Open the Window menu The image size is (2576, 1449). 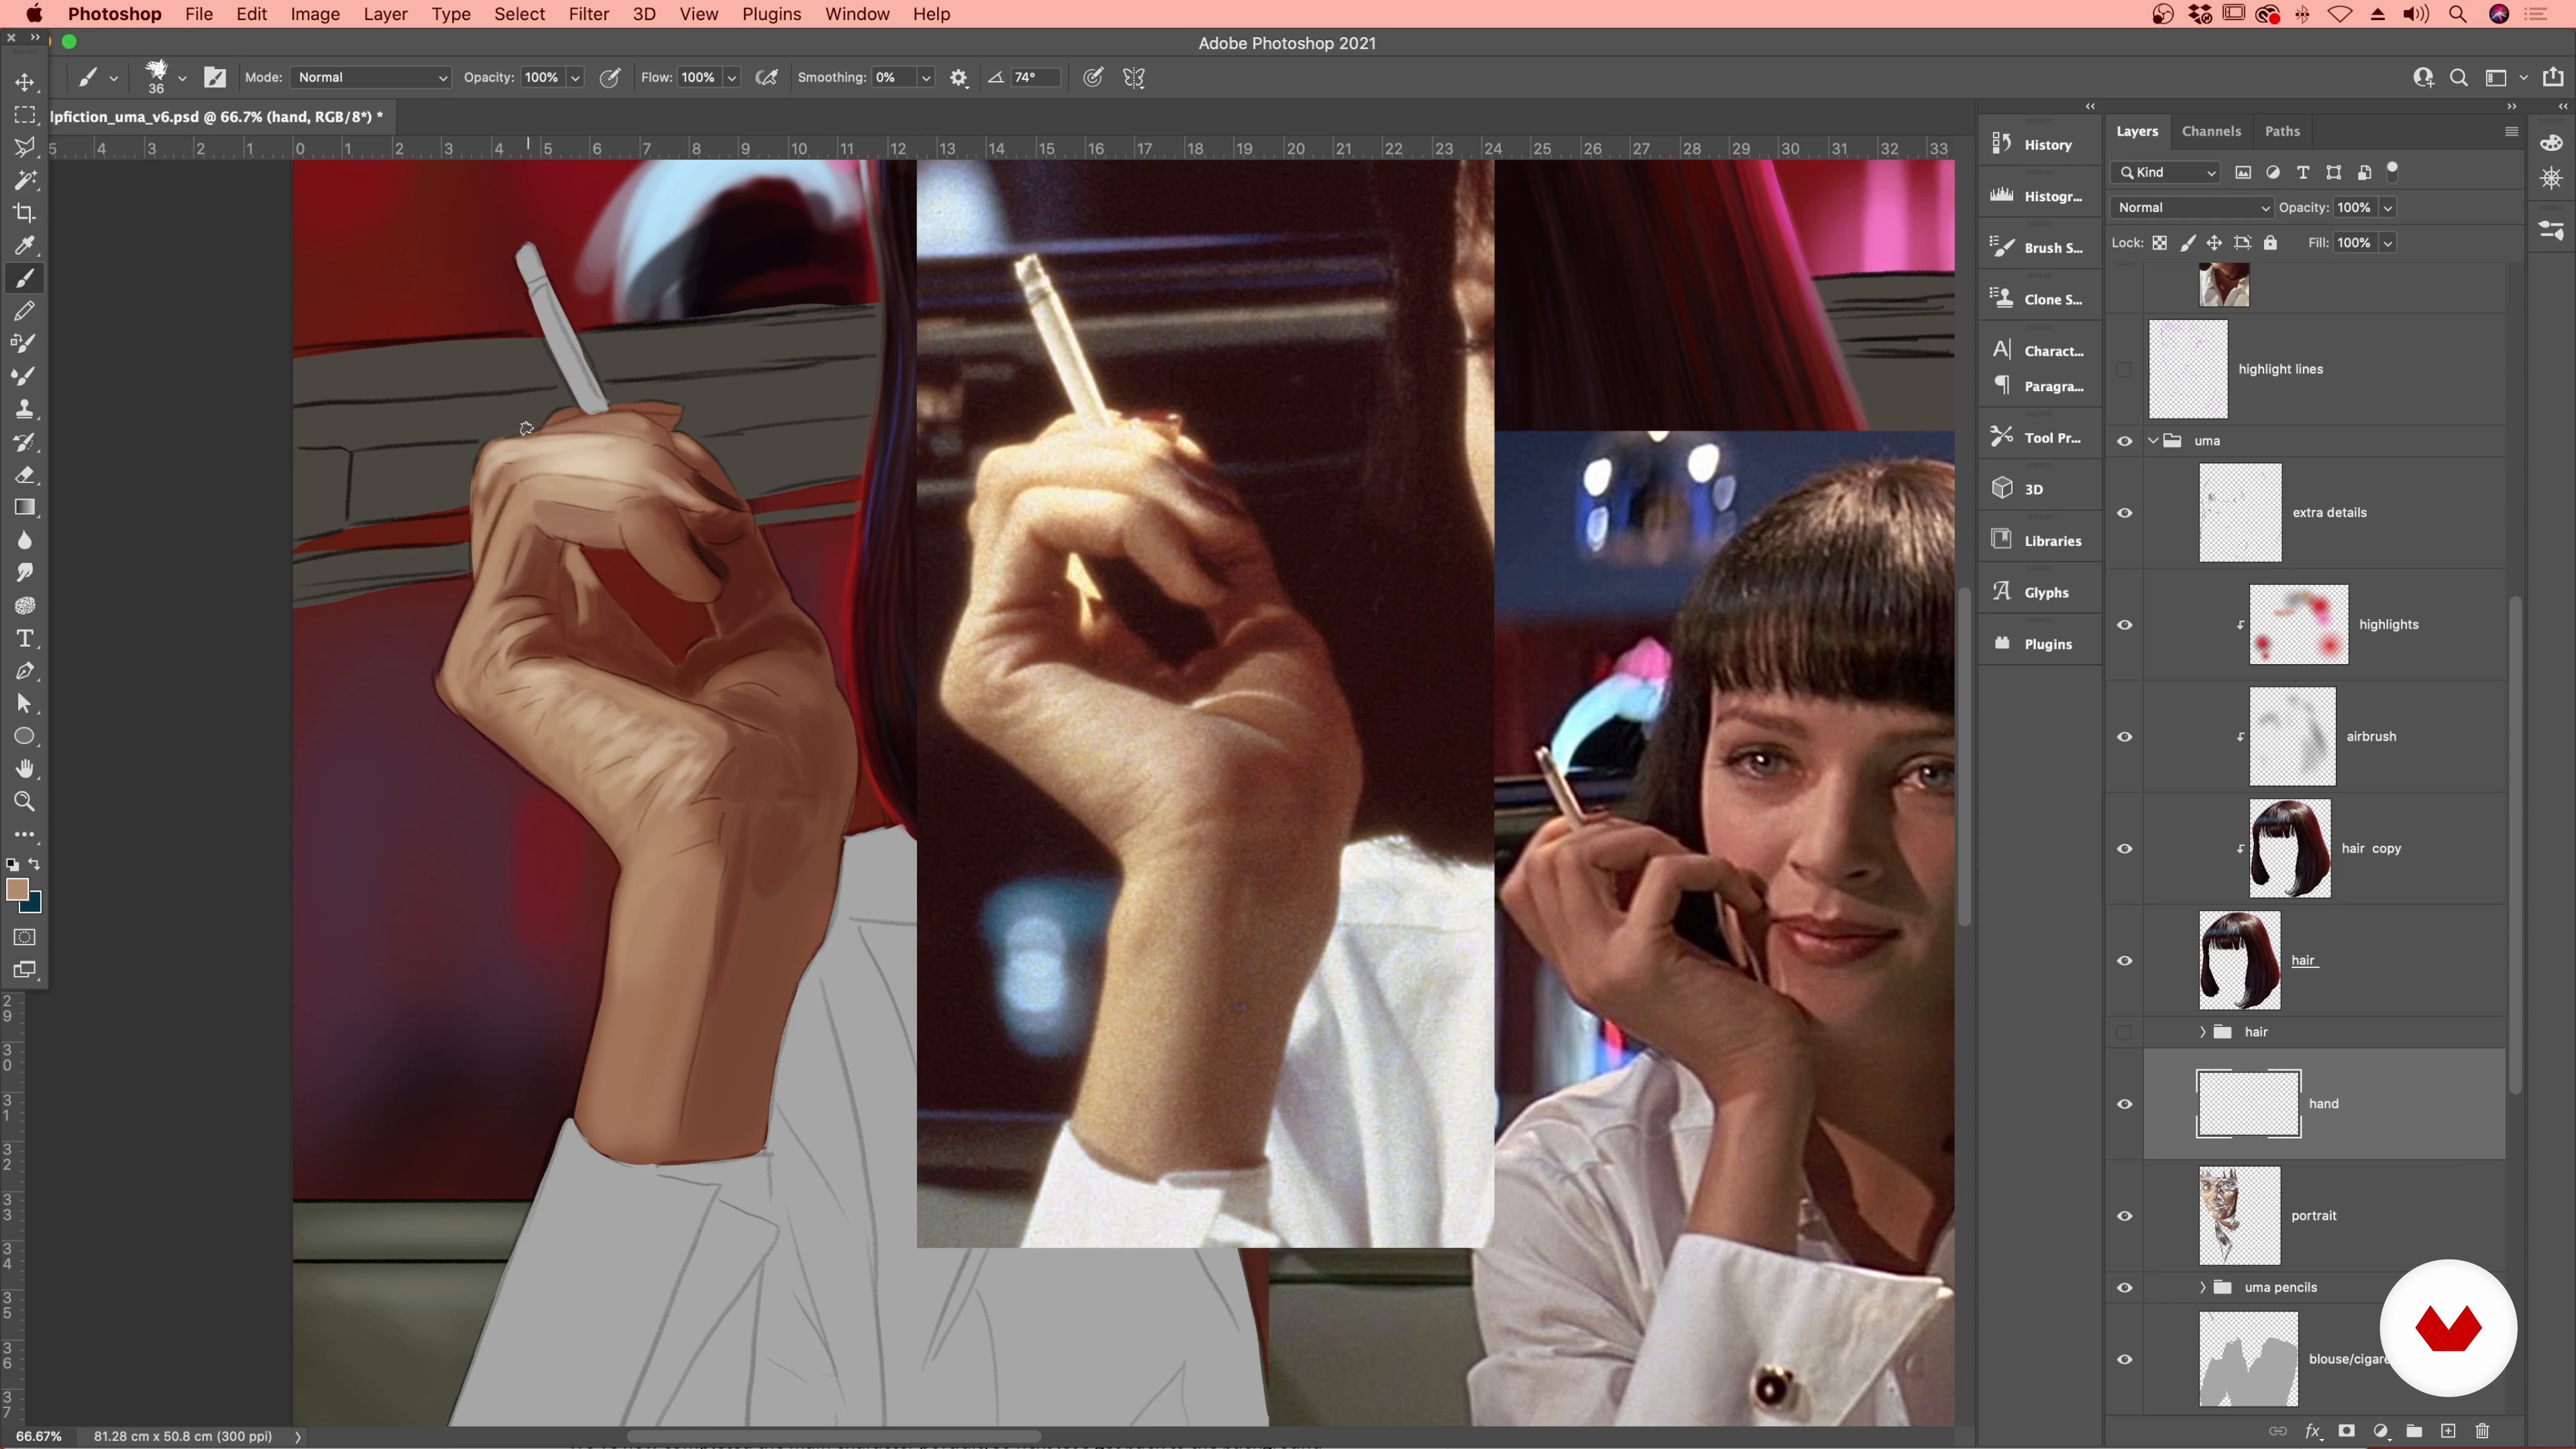857,14
